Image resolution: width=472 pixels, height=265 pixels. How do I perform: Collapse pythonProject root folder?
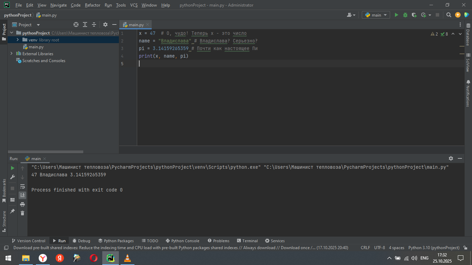pyautogui.click(x=12, y=33)
